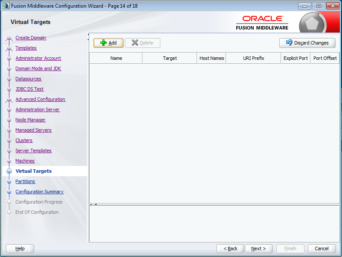Open Server Templates step
342x257 pixels.
pos(34,151)
